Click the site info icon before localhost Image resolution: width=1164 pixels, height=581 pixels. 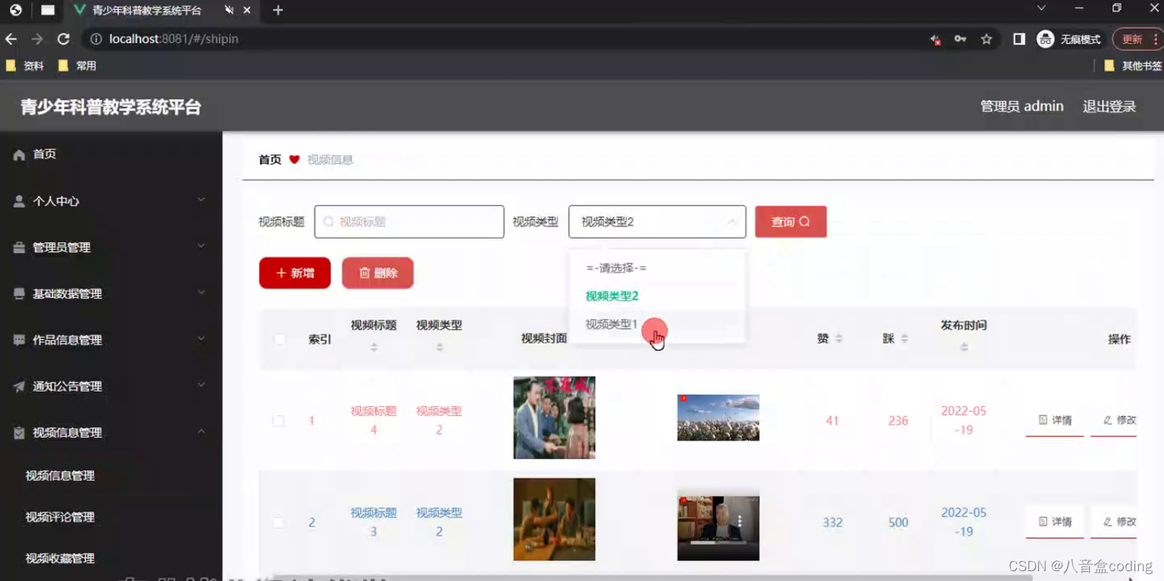click(96, 39)
